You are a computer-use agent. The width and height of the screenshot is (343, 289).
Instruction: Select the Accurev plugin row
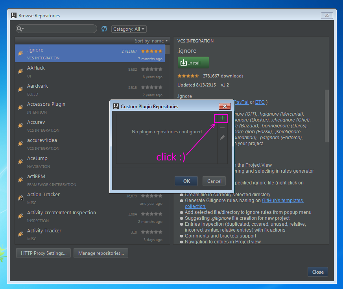(62, 126)
